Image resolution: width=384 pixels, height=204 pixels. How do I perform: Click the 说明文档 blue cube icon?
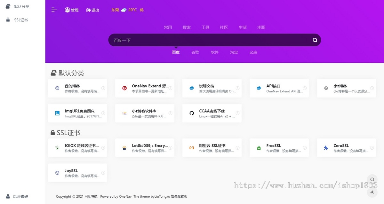point(192,88)
